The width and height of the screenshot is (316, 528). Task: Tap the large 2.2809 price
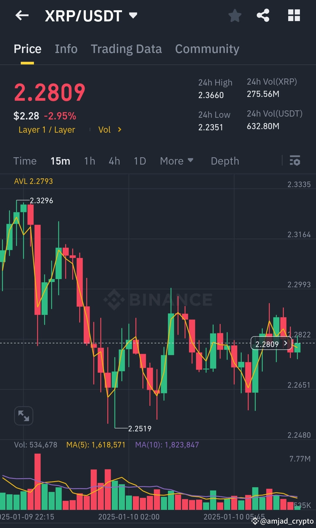click(50, 93)
